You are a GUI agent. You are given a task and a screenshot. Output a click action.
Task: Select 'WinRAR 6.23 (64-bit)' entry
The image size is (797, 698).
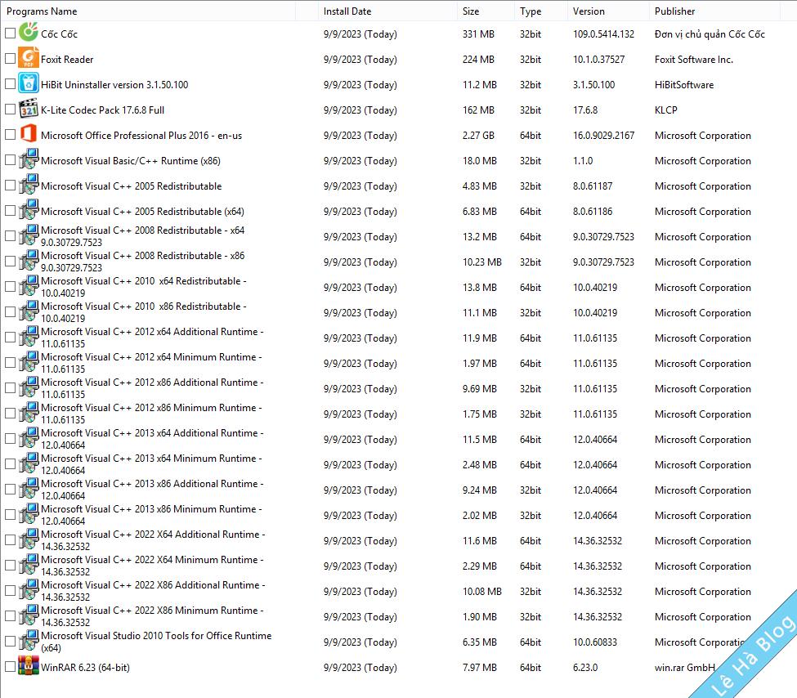[x=85, y=668]
